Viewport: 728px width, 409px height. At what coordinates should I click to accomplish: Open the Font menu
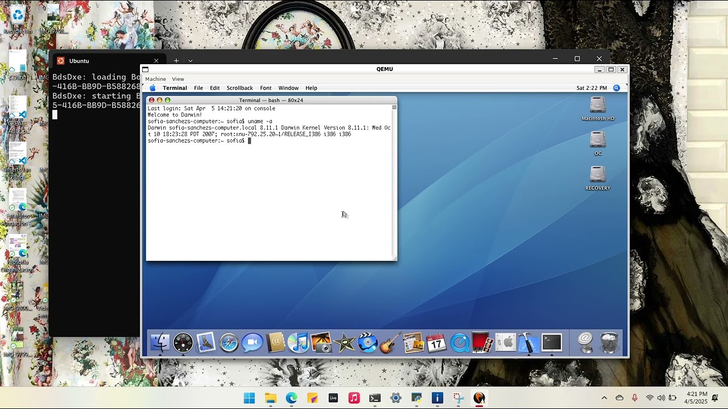coord(266,88)
